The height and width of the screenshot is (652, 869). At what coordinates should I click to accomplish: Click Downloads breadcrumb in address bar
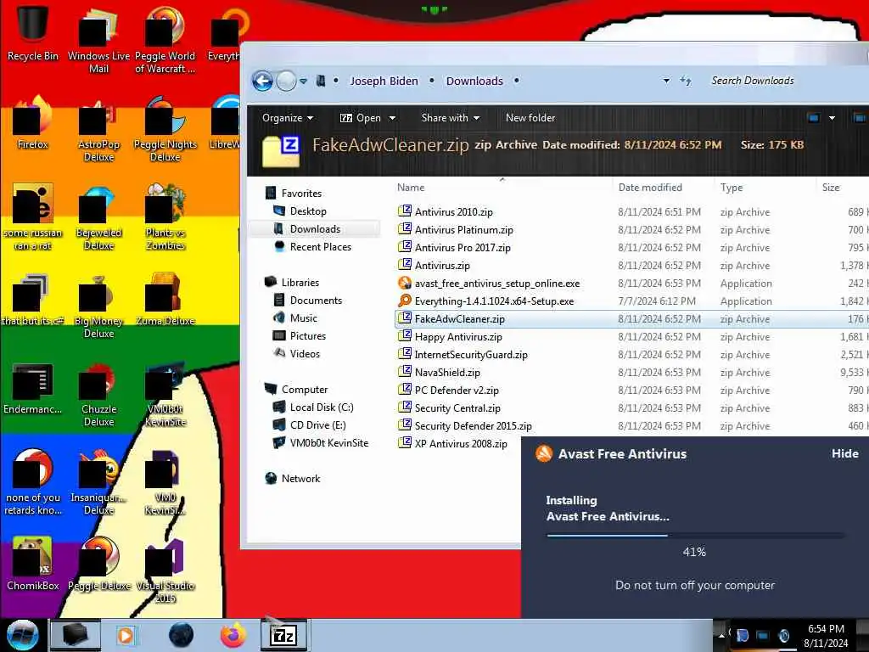(x=474, y=81)
